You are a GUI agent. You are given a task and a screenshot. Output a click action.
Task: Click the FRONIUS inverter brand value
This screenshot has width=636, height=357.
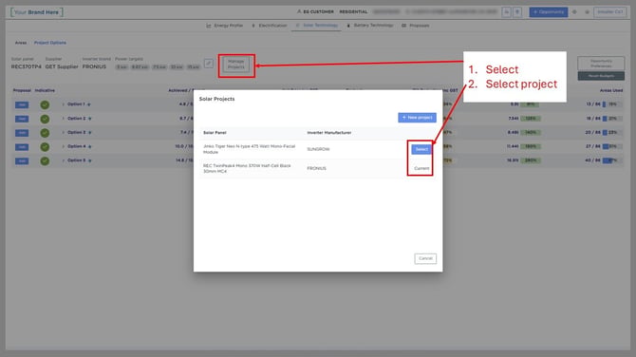[x=94, y=66]
